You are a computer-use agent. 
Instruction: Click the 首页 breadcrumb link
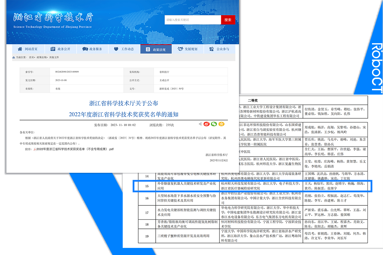point(32,57)
